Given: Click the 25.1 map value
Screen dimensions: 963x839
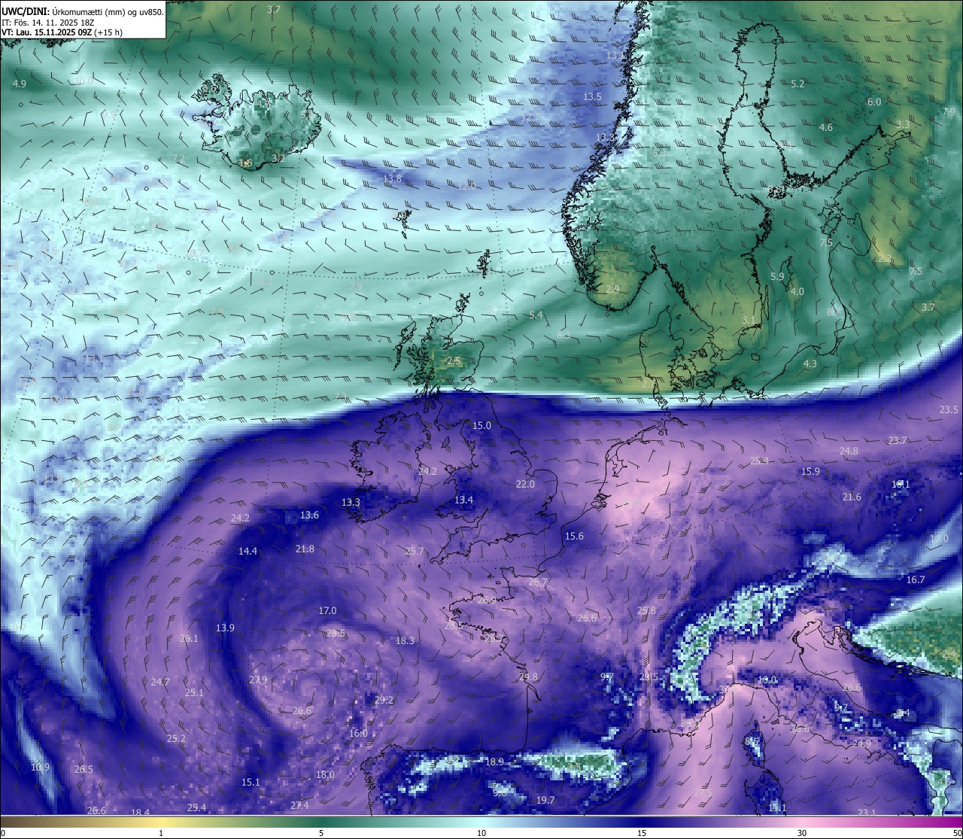Looking at the screenshot, I should click(194, 692).
